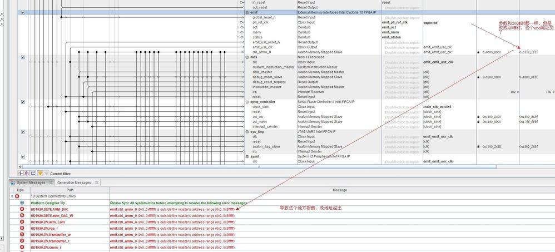Click the rectangular arrow icon left of orange funnel

click(x=33, y=174)
